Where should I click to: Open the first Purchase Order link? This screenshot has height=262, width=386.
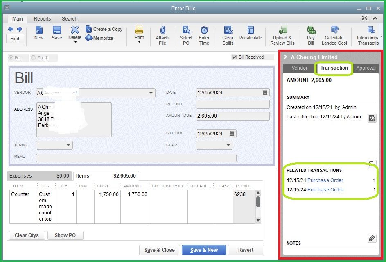(325, 180)
